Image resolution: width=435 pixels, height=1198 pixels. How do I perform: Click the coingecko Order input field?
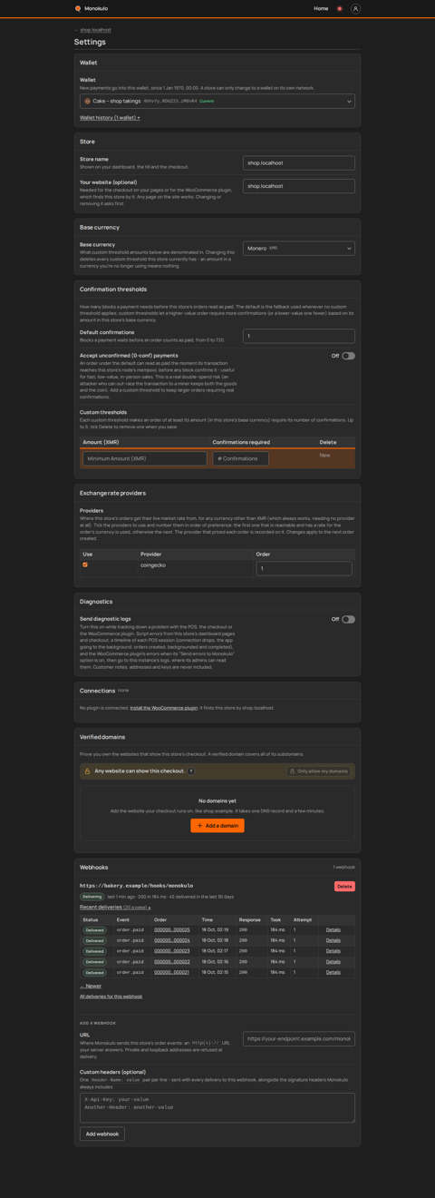point(304,568)
